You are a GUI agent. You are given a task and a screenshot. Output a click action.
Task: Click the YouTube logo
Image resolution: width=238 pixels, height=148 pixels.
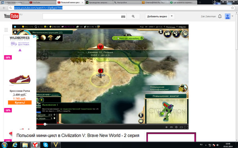coord(12,16)
